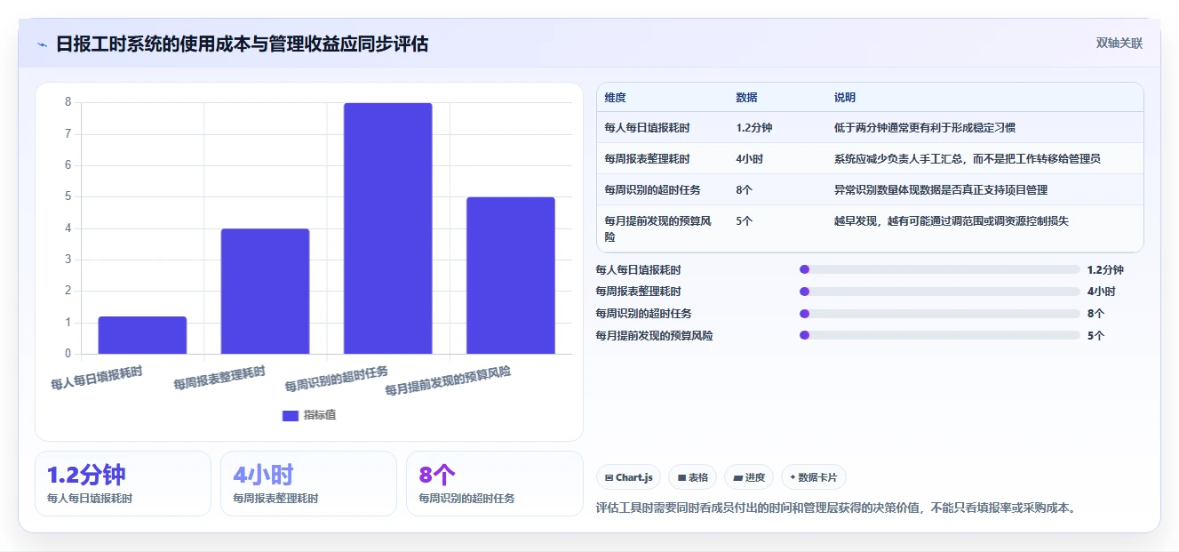The image size is (1179, 552).
Task: Select table cell 8个 in the table
Action: click(x=744, y=190)
